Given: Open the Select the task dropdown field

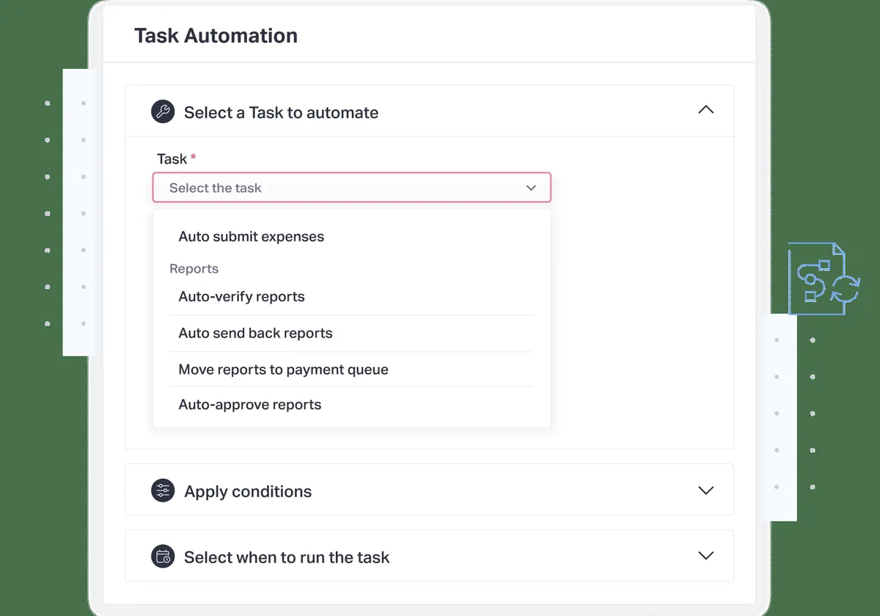Looking at the screenshot, I should coord(345,188).
